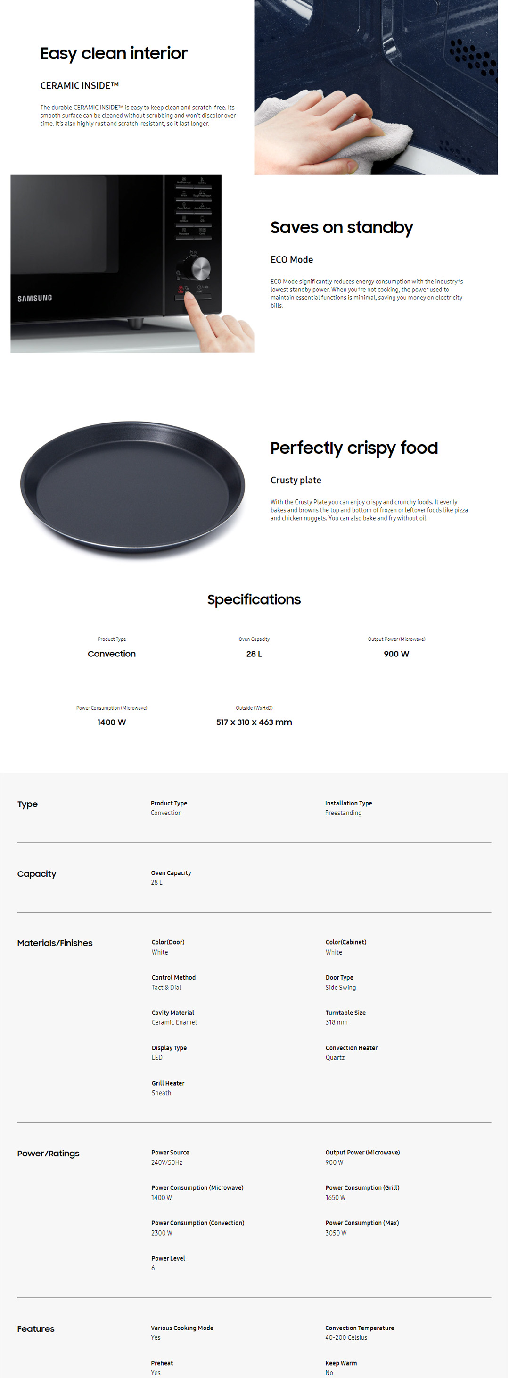The width and height of the screenshot is (509, 1378).
Task: Select the "ECO Mode" subheading
Action: click(x=292, y=260)
